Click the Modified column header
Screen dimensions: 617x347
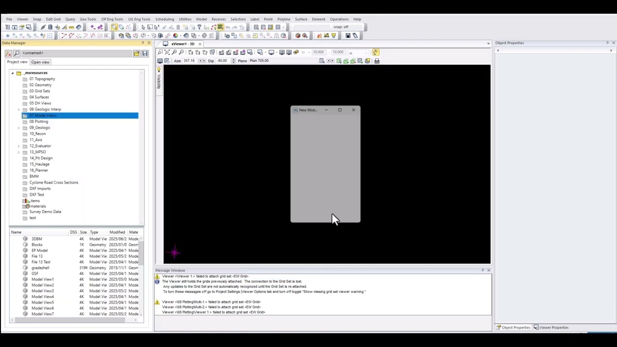[117, 232]
